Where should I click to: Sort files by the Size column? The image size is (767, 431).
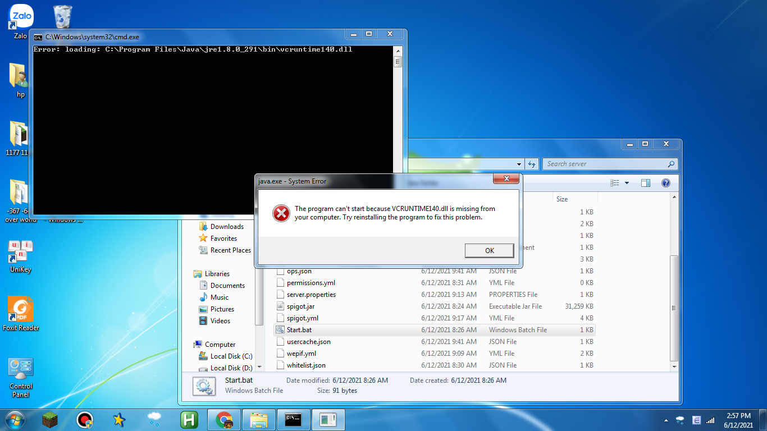tap(574, 199)
